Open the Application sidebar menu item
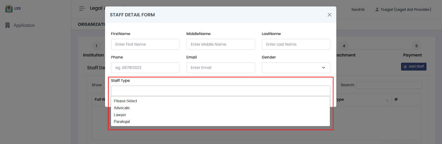Image resolution: width=442 pixels, height=144 pixels. [x=24, y=25]
